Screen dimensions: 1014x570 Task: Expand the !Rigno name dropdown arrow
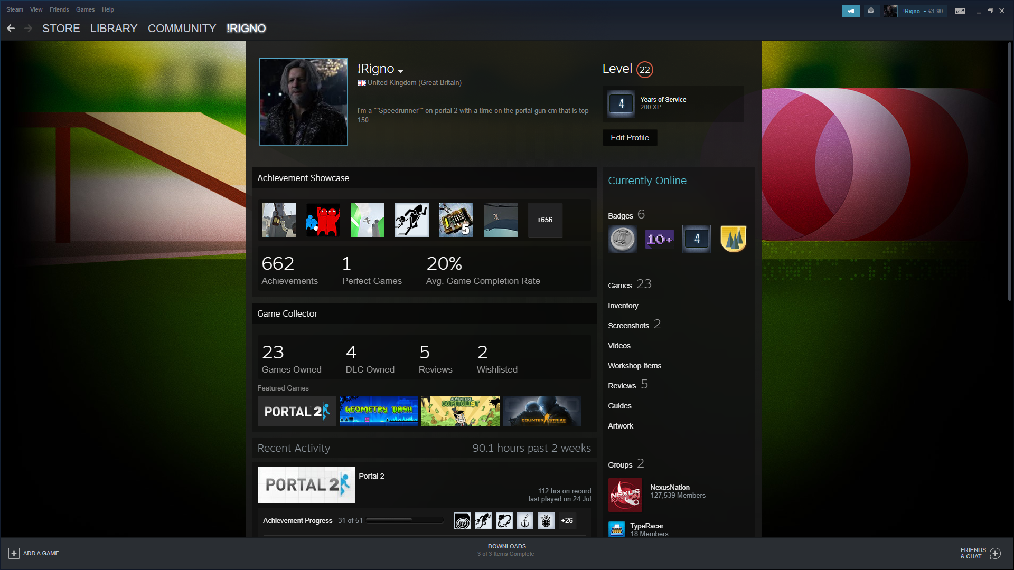[401, 71]
